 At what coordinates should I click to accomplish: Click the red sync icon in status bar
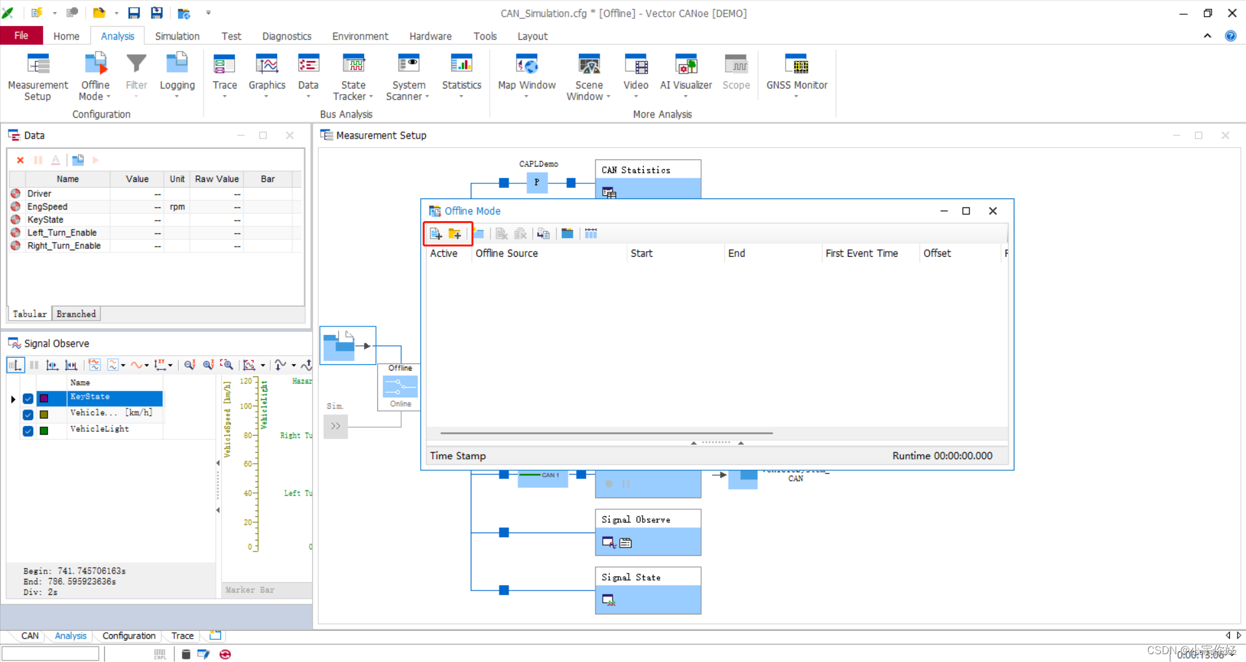pyautogui.click(x=225, y=654)
